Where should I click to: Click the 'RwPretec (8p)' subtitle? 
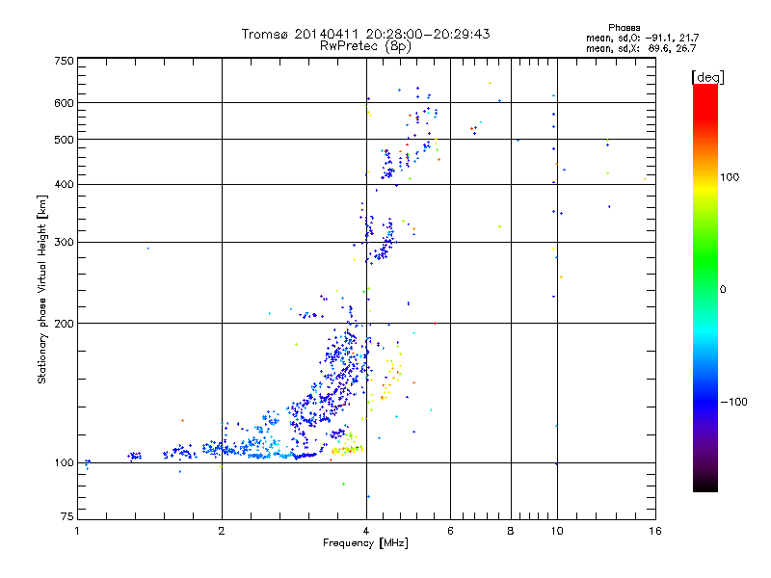365,46
